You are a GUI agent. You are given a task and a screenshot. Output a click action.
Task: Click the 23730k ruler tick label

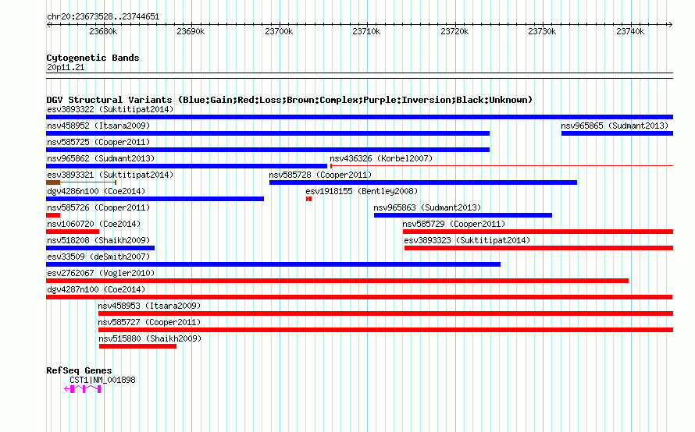click(x=542, y=31)
